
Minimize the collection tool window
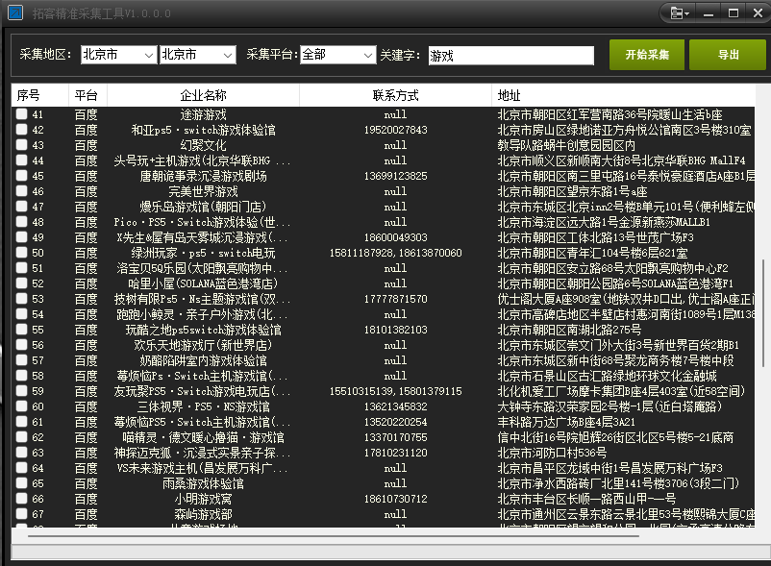pyautogui.click(x=709, y=13)
